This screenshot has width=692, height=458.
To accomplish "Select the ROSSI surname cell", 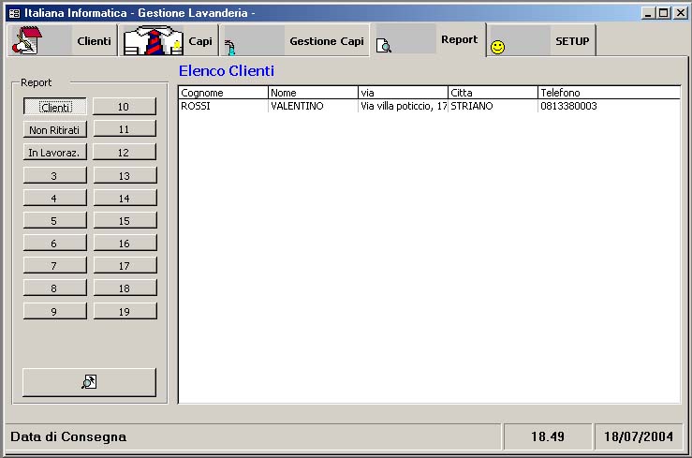I will point(223,106).
